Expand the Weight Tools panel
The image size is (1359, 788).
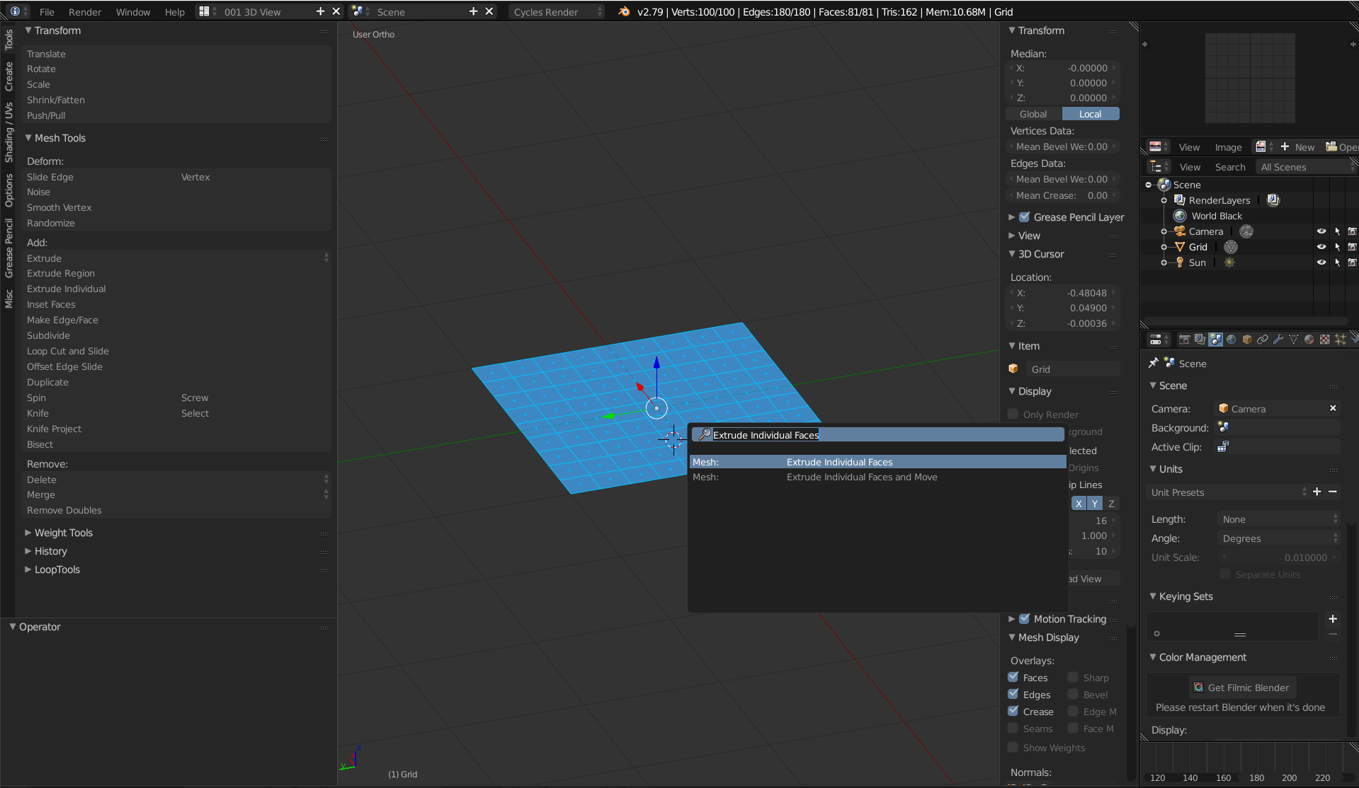point(28,533)
